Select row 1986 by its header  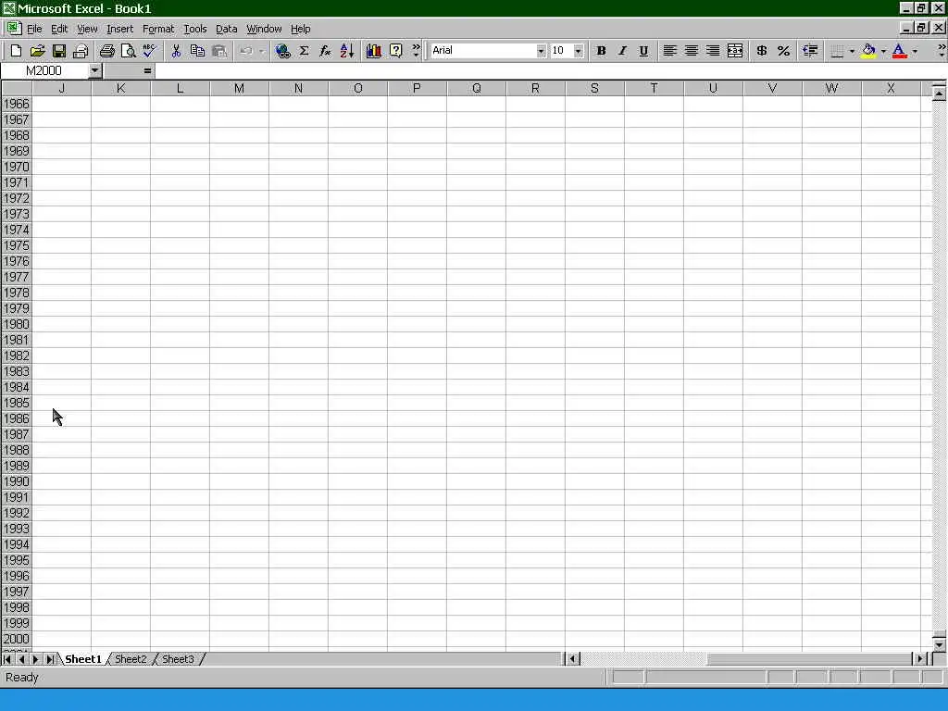(17, 418)
